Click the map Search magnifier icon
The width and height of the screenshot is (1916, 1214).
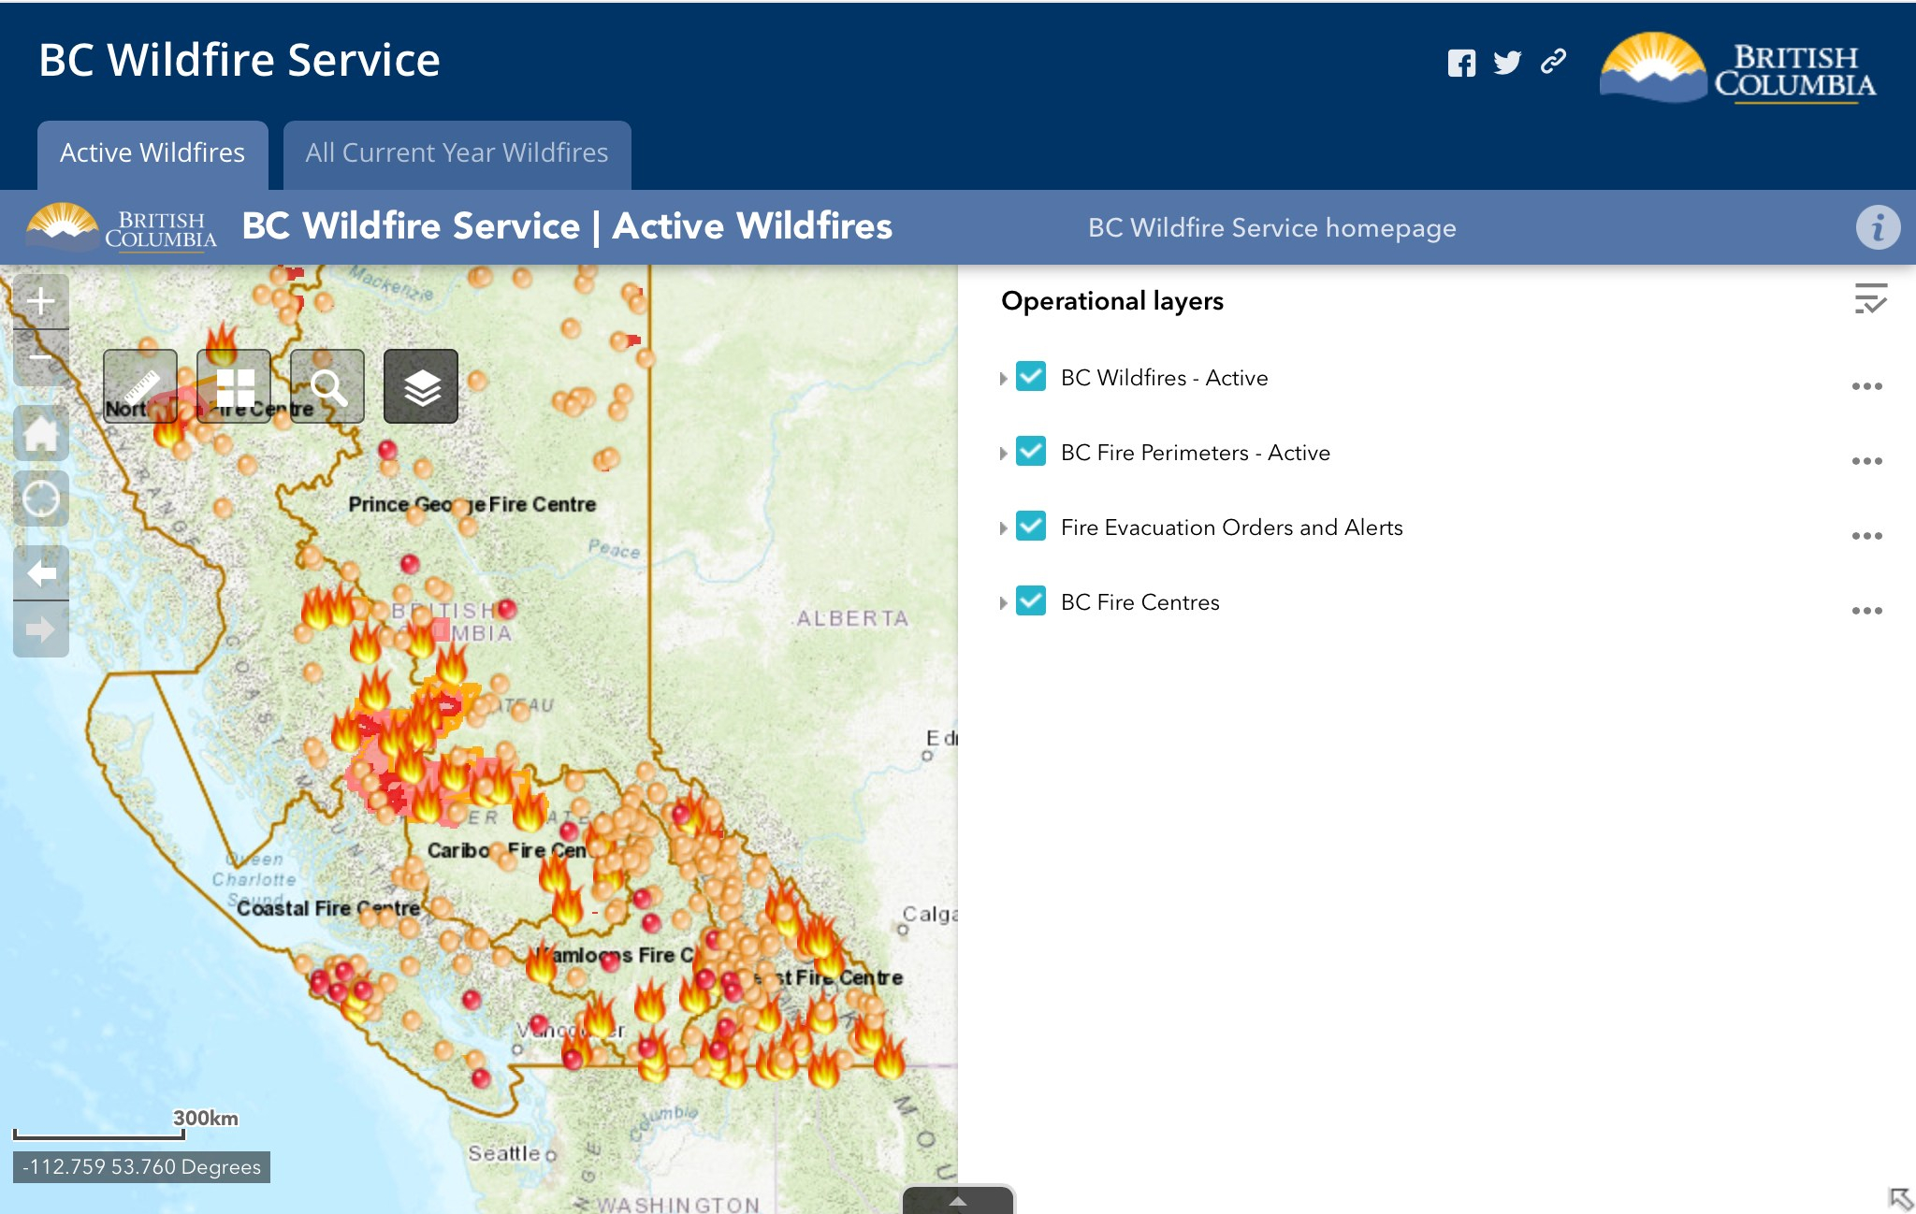[327, 386]
